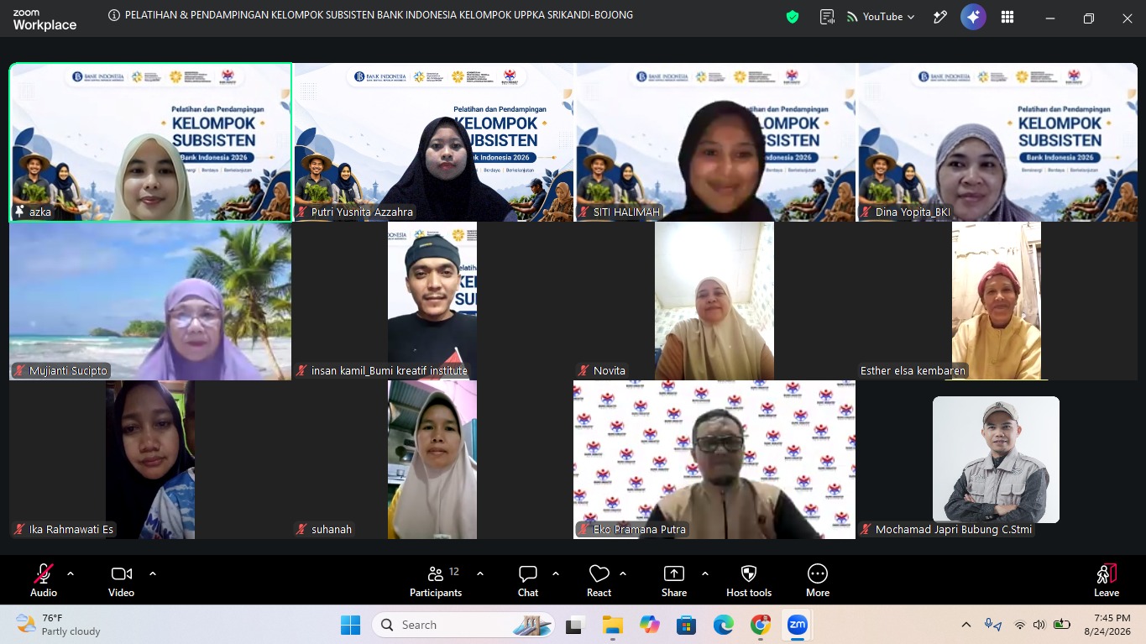
Task: Click the system tray microphone-in-use icon
Action: [993, 625]
